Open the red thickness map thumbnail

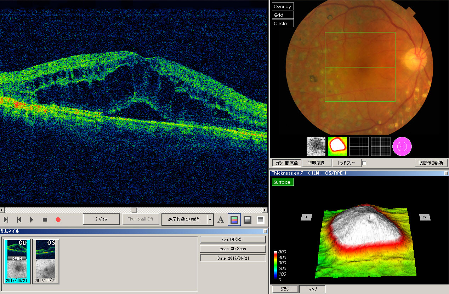coord(337,146)
